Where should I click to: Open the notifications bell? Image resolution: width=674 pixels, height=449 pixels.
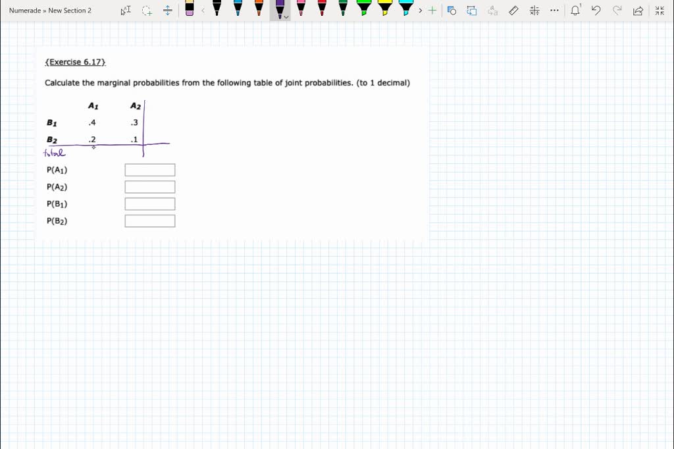[x=575, y=11]
